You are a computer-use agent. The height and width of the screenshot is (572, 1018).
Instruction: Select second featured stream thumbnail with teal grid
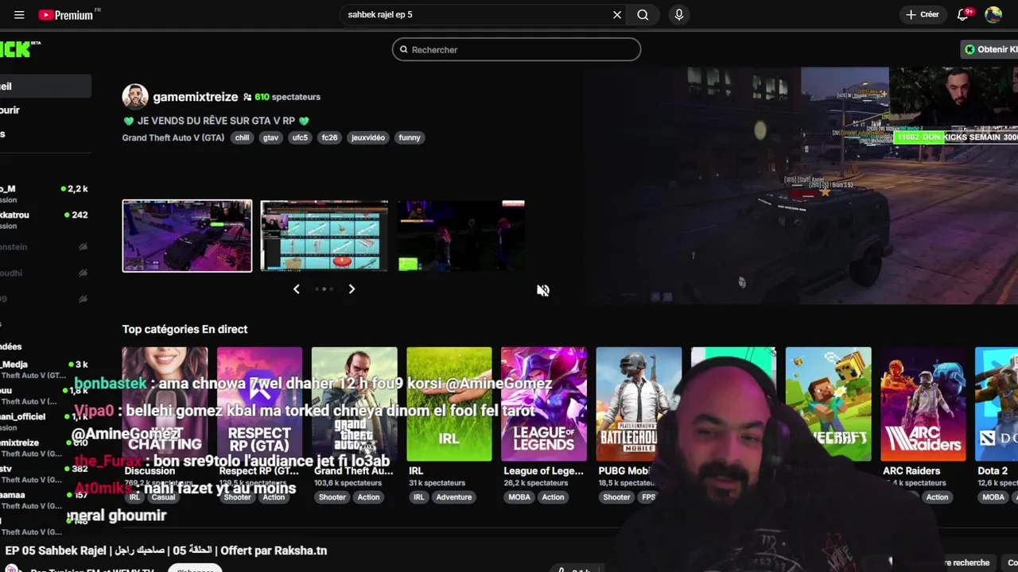click(x=324, y=236)
